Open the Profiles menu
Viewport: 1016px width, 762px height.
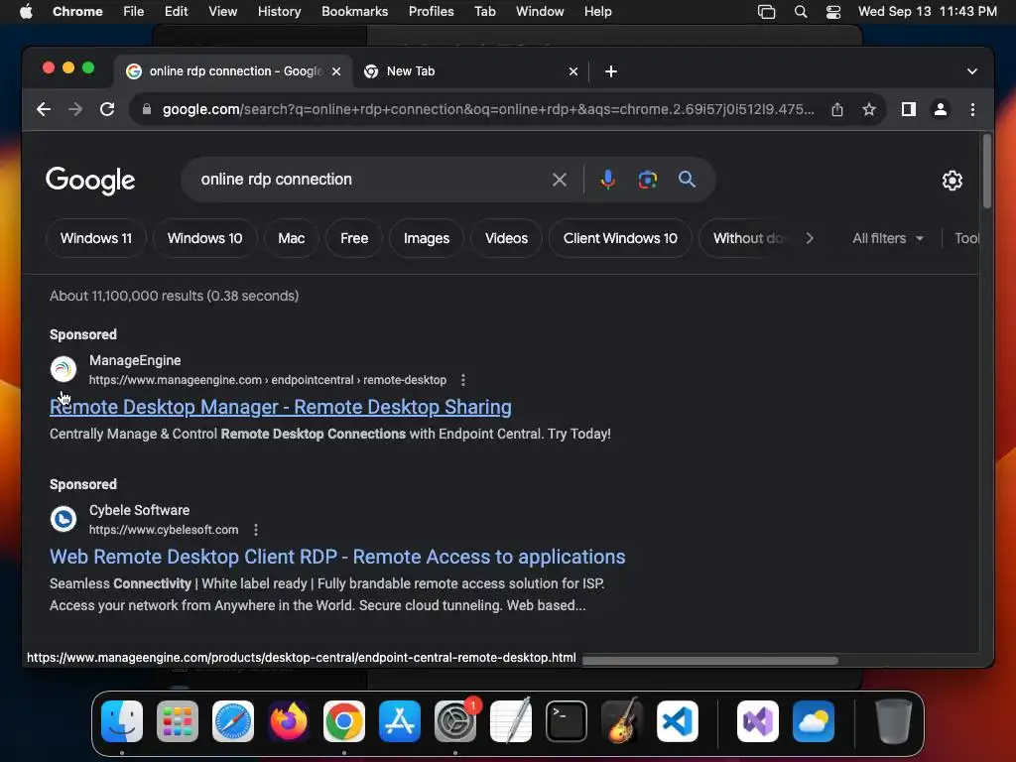coord(431,12)
